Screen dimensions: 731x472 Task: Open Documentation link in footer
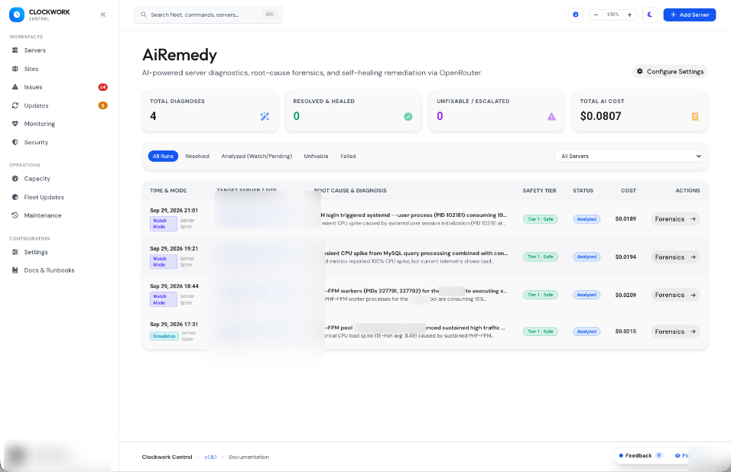tap(249, 457)
